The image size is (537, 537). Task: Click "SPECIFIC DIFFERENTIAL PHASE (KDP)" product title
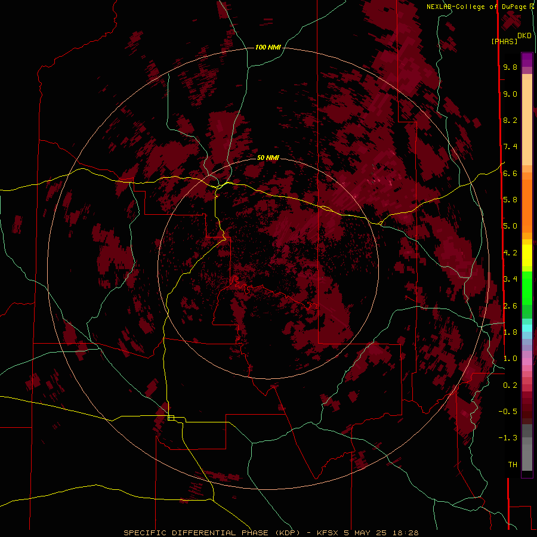pos(212,533)
